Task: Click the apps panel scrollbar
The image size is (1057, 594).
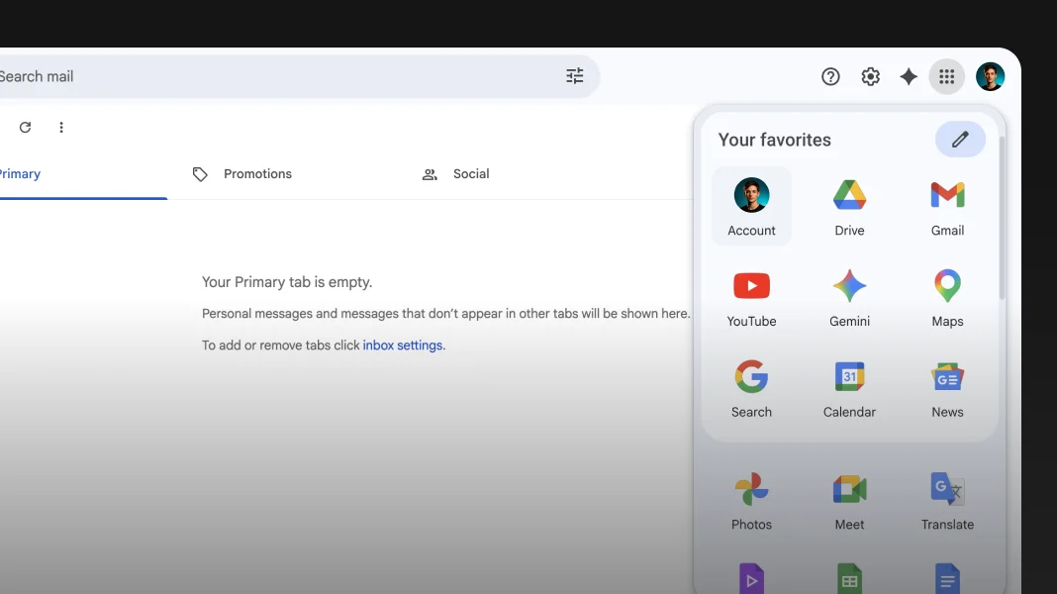Action: [x=1002, y=218]
